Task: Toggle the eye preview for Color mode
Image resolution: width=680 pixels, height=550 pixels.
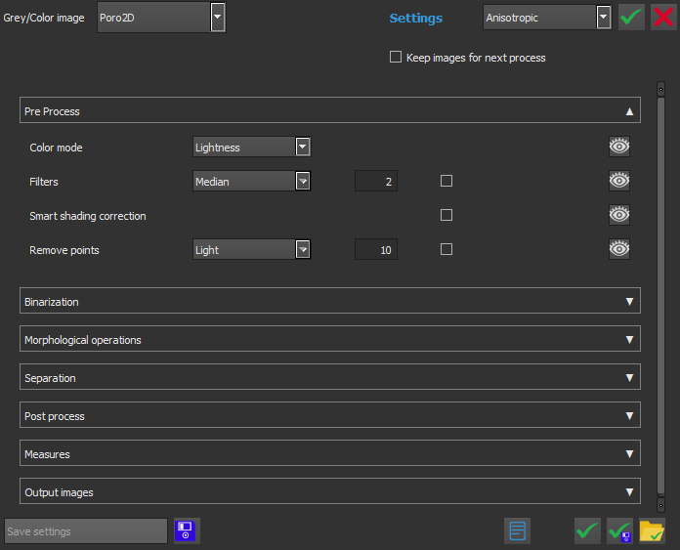Action: tap(619, 147)
